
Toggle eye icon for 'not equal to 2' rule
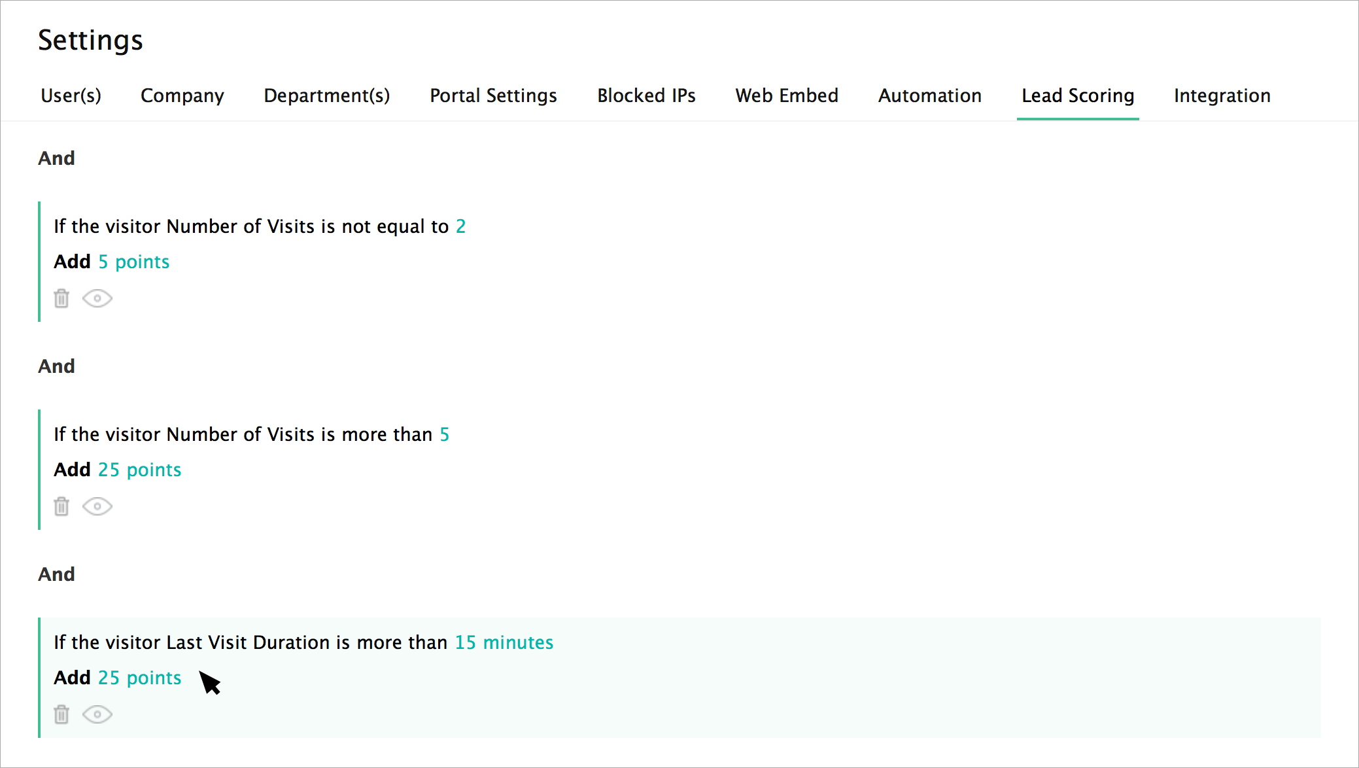point(97,298)
